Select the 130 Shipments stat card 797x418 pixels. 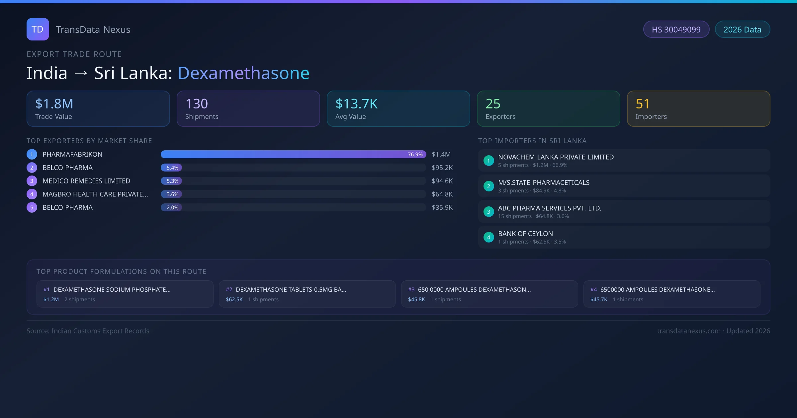click(248, 108)
